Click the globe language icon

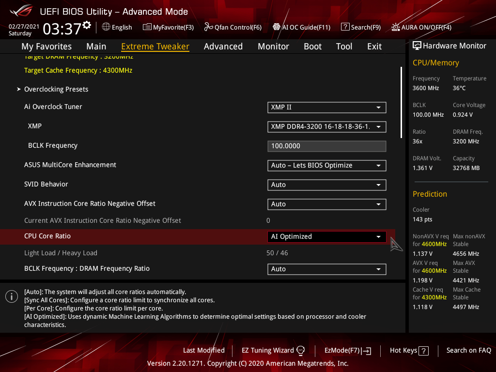click(x=106, y=27)
